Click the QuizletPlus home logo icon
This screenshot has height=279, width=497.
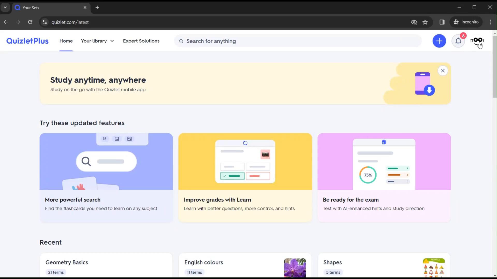(x=27, y=41)
